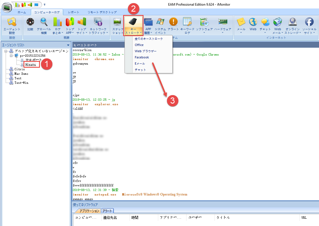This screenshot has height=226, width=319.
Task: Select the Mac Demo group
Action: click(21, 74)
